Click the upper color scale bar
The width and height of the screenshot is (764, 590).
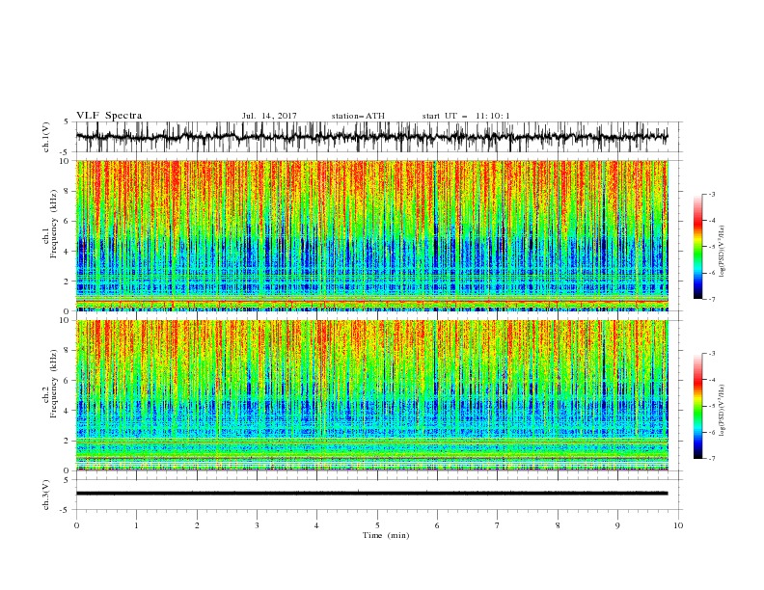tap(697, 247)
